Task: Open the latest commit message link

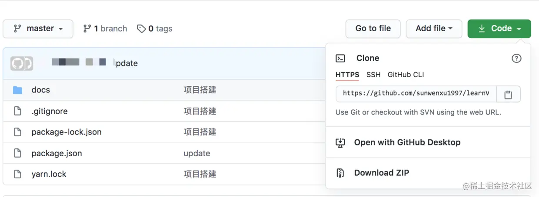Action: [x=126, y=63]
